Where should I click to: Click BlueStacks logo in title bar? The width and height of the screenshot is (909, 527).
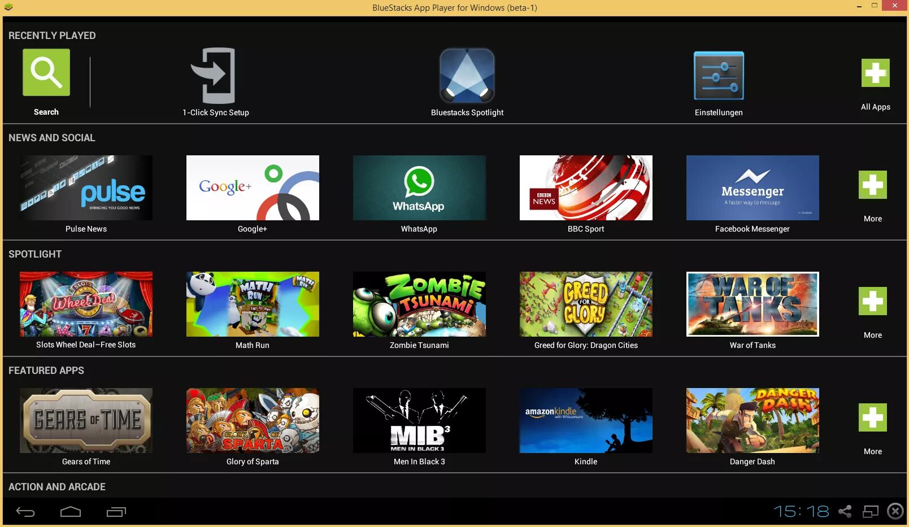(x=8, y=7)
